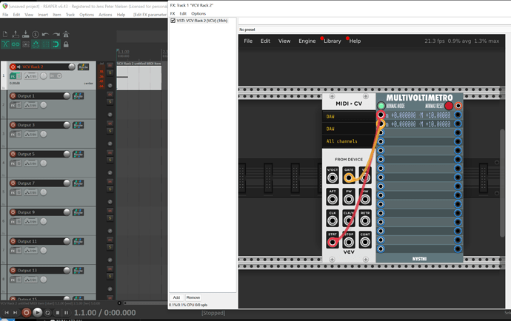Uncheck the VSTi: VCV Rack 2 FX checkbox
Image resolution: width=511 pixels, height=321 pixels.
click(x=173, y=21)
